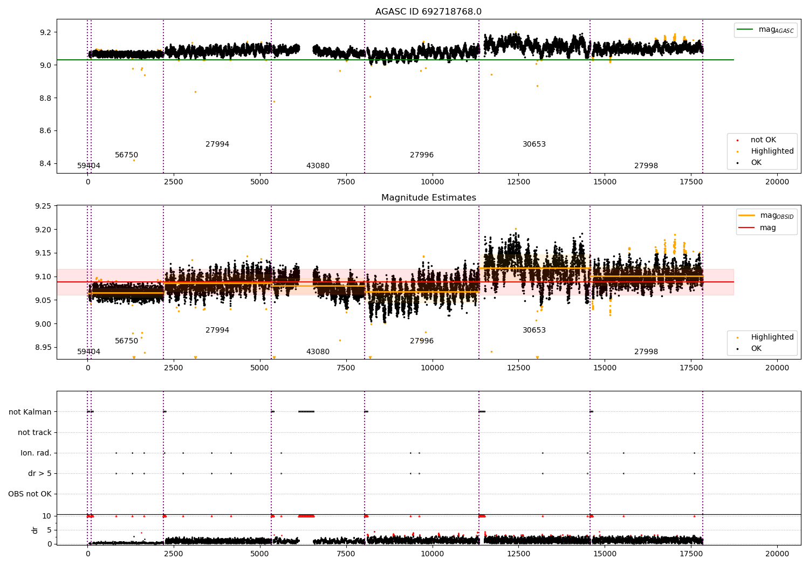Image resolution: width=809 pixels, height=566 pixels.
Task: Click the 8.8 y-axis tick of top plot
Action: 45,98
